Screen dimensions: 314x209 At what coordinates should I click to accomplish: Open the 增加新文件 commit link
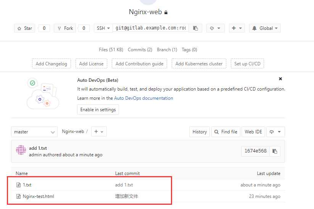(127, 196)
